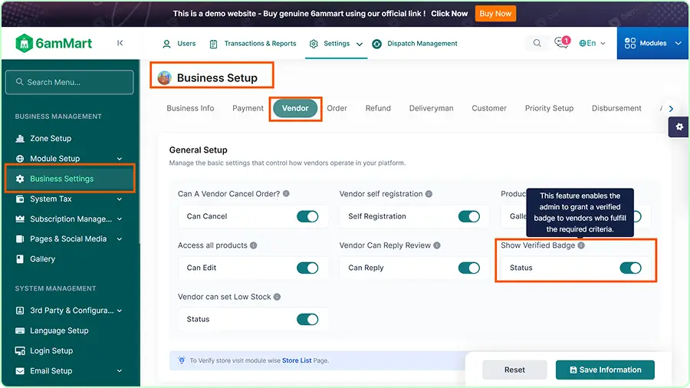Switch to the Order tab
This screenshot has height=388, width=690.
(337, 108)
